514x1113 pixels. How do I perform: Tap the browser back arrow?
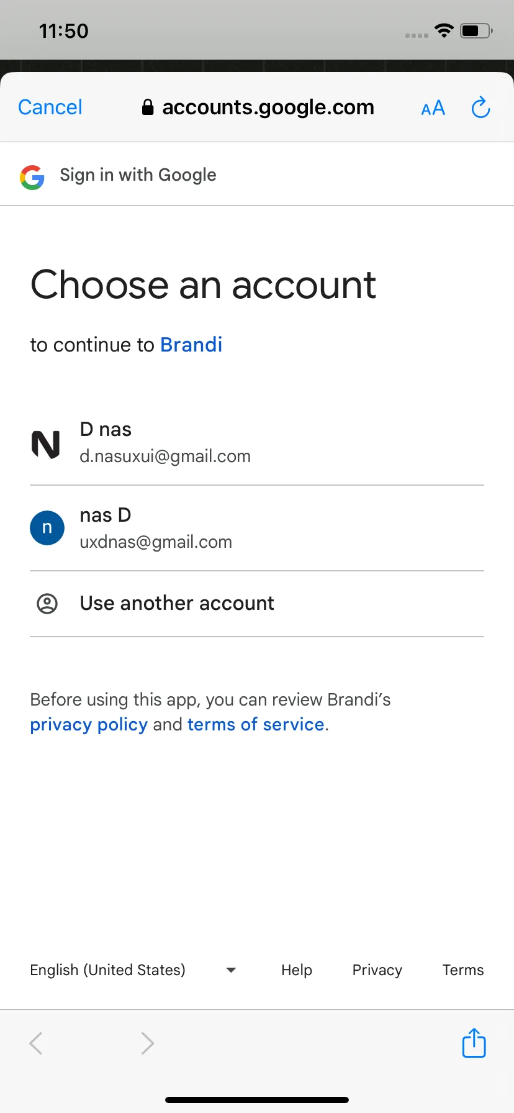click(36, 1043)
